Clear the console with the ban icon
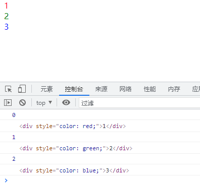 click(22, 102)
